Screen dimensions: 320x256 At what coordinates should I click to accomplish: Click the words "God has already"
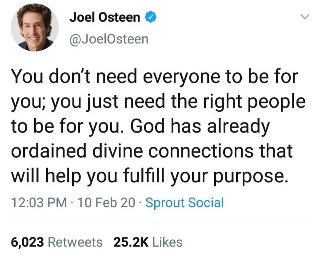pyautogui.click(x=200, y=126)
